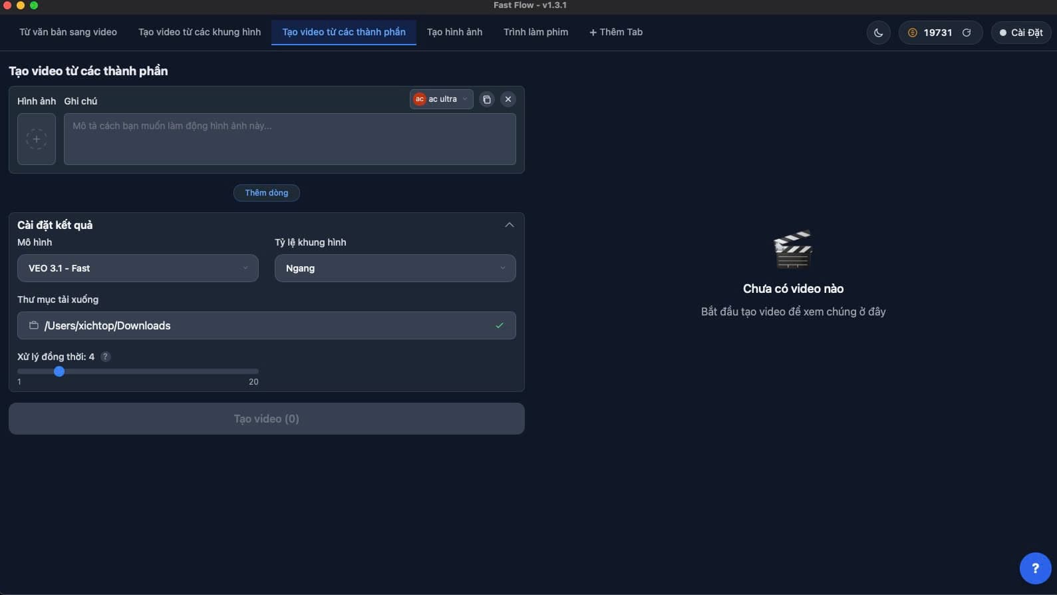1057x595 pixels.
Task: Click the Bắt đầu tạo video hint text
Action: point(793,311)
